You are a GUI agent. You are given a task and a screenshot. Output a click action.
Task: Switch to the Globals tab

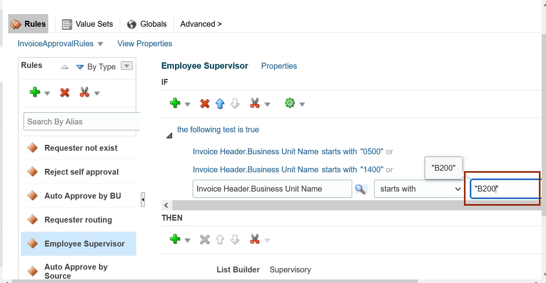pyautogui.click(x=147, y=24)
